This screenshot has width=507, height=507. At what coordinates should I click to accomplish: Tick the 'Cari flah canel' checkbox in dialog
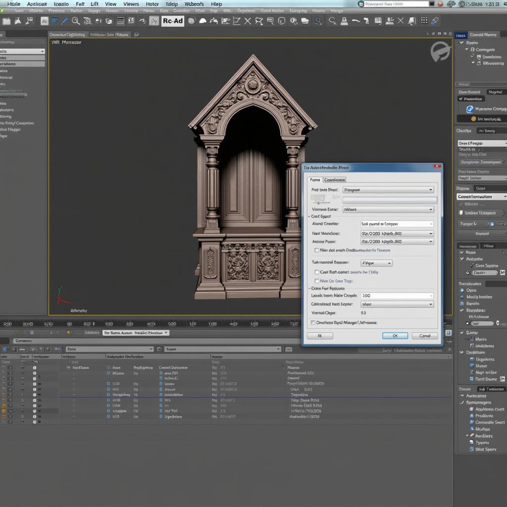[x=317, y=272]
